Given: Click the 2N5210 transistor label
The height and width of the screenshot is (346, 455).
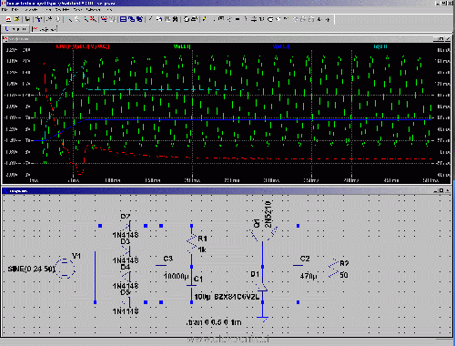Looking at the screenshot, I should coord(268,214).
